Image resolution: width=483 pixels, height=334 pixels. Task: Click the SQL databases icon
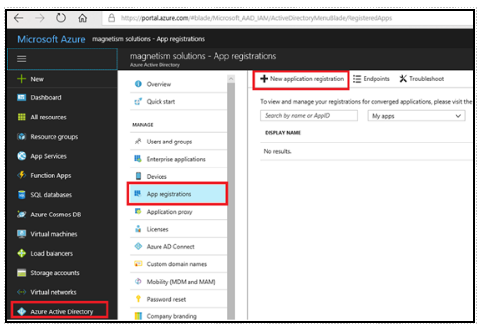tap(21, 195)
